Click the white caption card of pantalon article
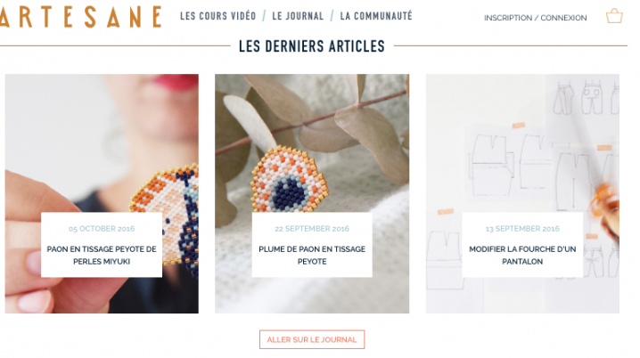The height and width of the screenshot is (358, 640). (522, 245)
